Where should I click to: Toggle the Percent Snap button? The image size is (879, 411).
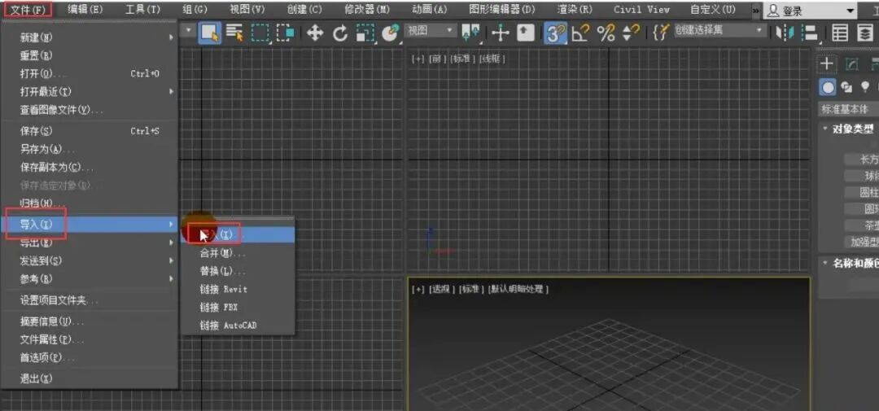point(606,33)
